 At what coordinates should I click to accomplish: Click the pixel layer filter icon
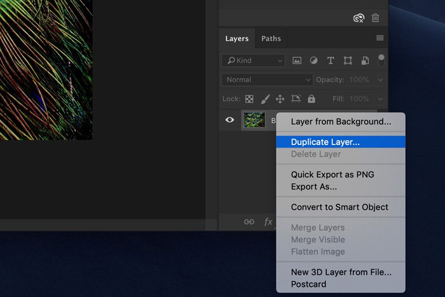[x=296, y=61]
